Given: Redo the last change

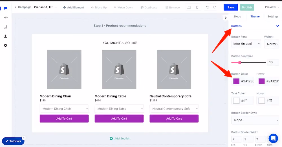Looking at the screenshot, I should pyautogui.click(x=214, y=7).
